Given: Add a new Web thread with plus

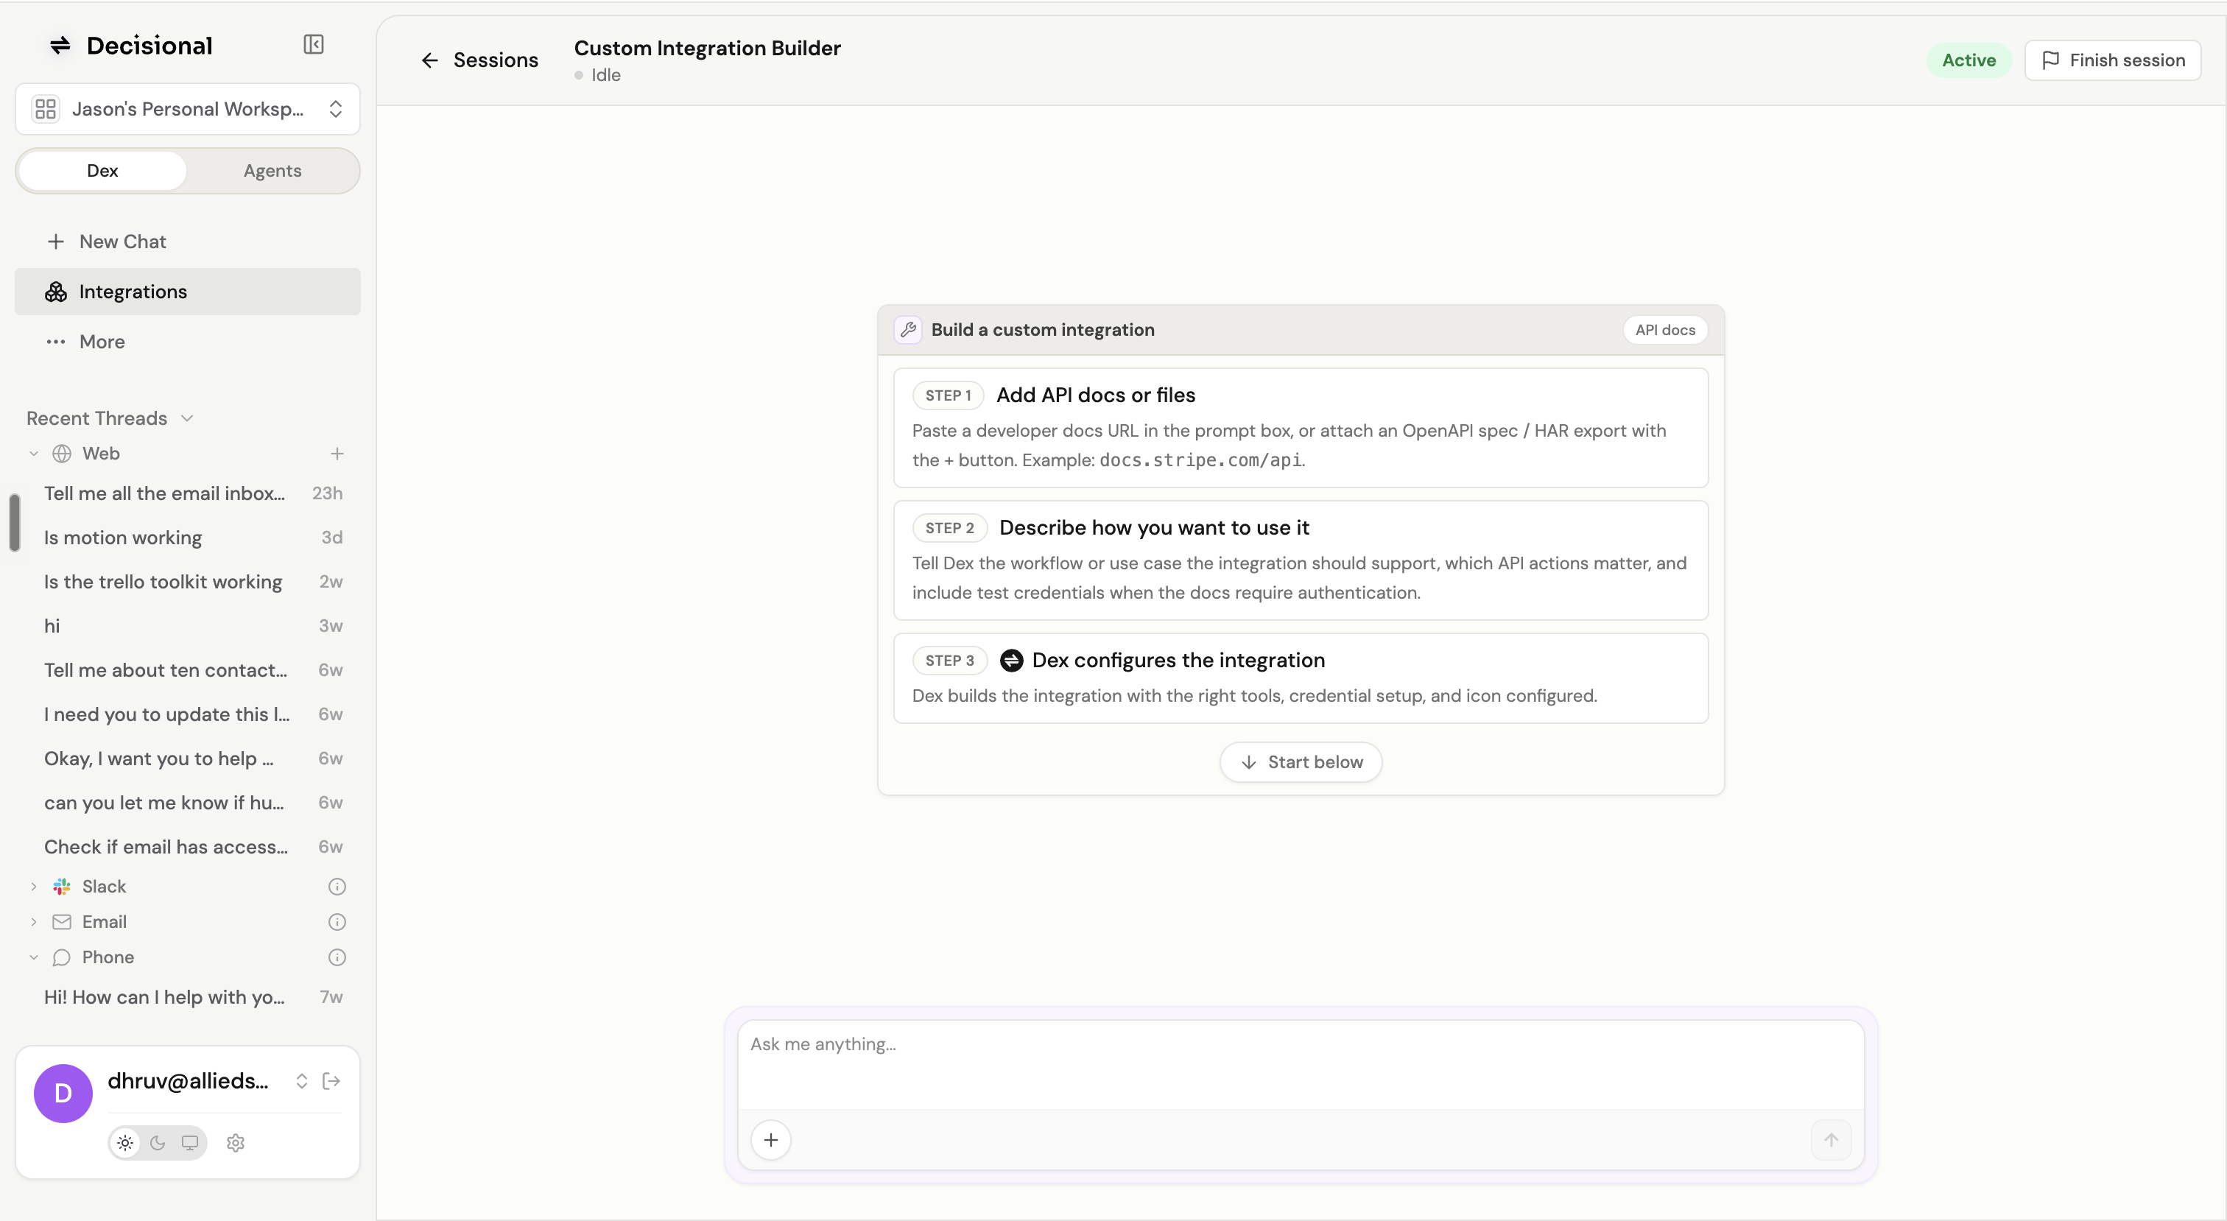Looking at the screenshot, I should pyautogui.click(x=337, y=453).
